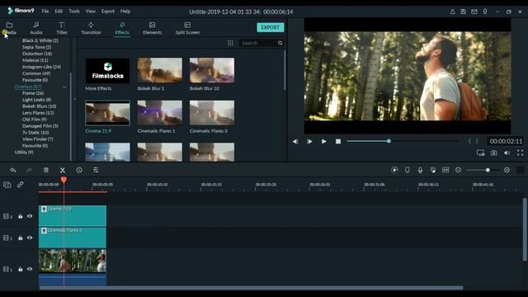Click the timeline zoom slider handle
This screenshot has height=297, width=528.
click(x=488, y=170)
